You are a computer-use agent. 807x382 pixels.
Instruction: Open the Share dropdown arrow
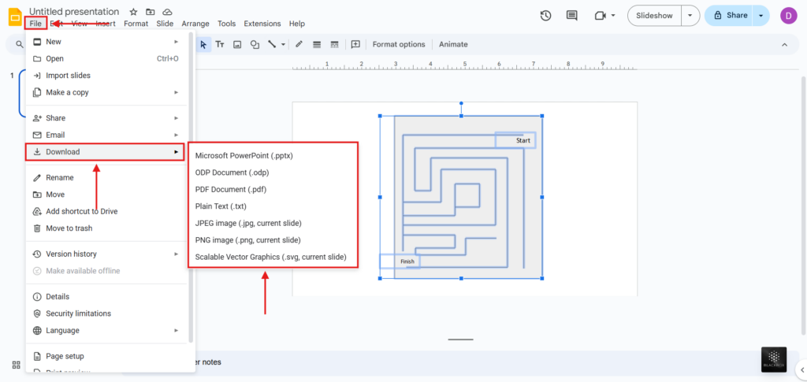tap(761, 16)
